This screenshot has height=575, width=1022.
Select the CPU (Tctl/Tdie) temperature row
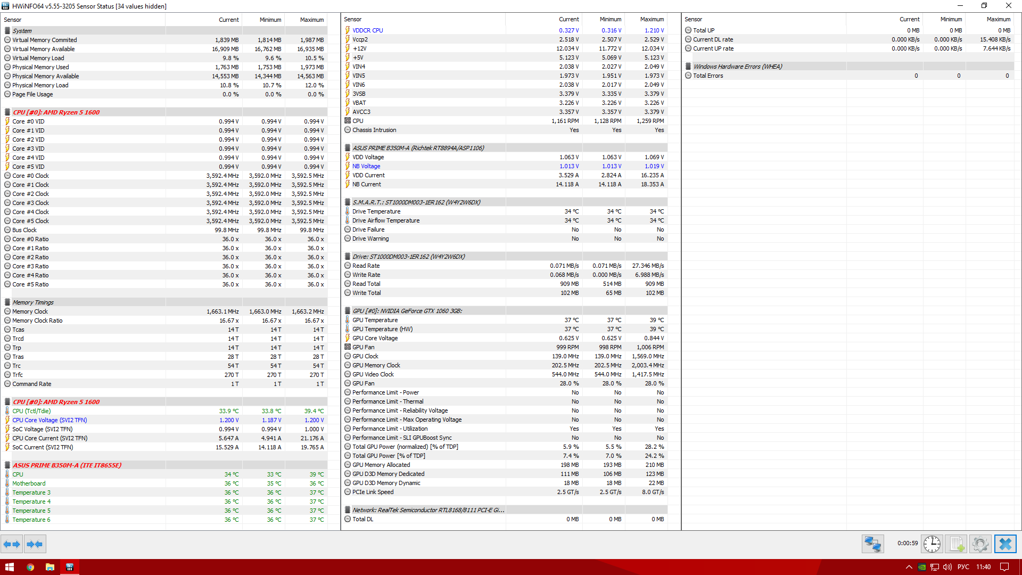pos(31,411)
